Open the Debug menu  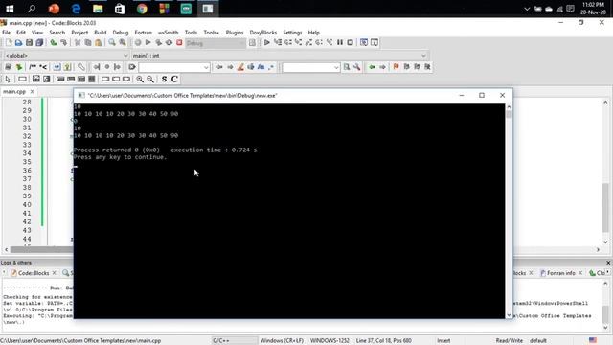(121, 33)
